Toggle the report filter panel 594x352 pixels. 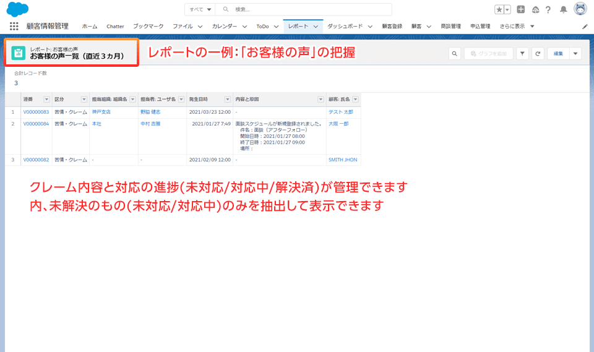click(522, 54)
